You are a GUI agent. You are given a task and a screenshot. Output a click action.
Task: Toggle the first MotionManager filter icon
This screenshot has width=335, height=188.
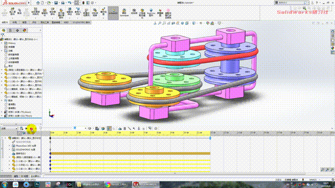coord(20,133)
